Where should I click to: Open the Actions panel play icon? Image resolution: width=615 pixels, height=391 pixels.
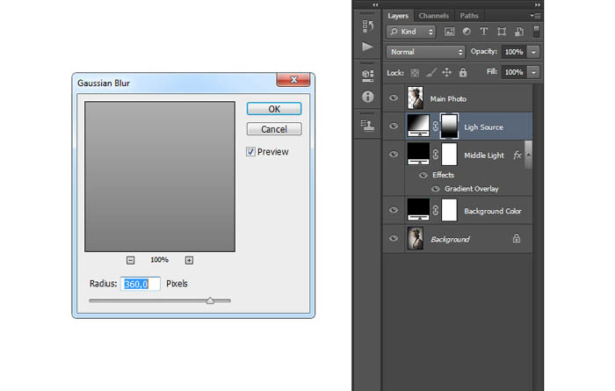click(x=367, y=47)
